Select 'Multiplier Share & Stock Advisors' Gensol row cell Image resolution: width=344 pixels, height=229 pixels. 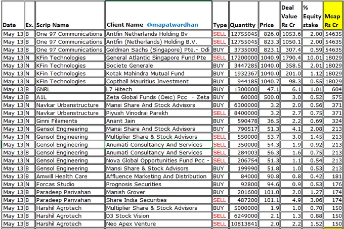click(x=159, y=137)
